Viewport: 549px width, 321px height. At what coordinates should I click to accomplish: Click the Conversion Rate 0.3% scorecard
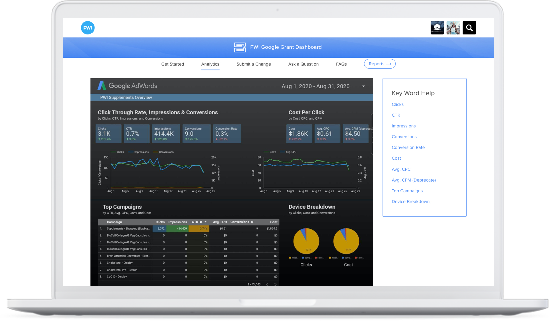(x=227, y=134)
